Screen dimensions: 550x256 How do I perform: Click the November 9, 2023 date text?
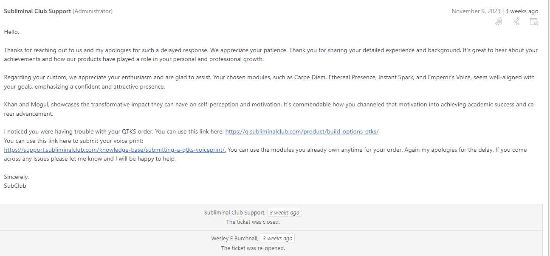pos(476,11)
